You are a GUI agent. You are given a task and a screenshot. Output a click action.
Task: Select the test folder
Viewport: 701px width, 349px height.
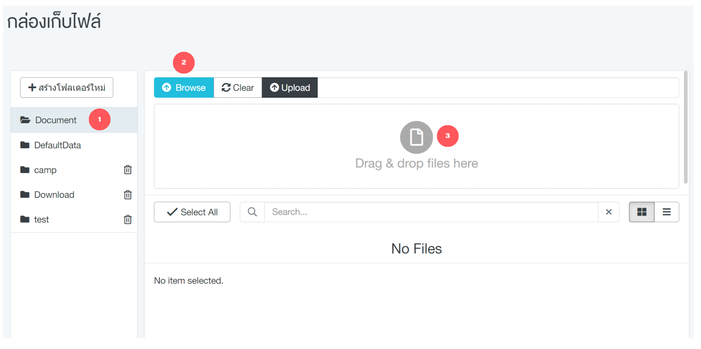[41, 219]
